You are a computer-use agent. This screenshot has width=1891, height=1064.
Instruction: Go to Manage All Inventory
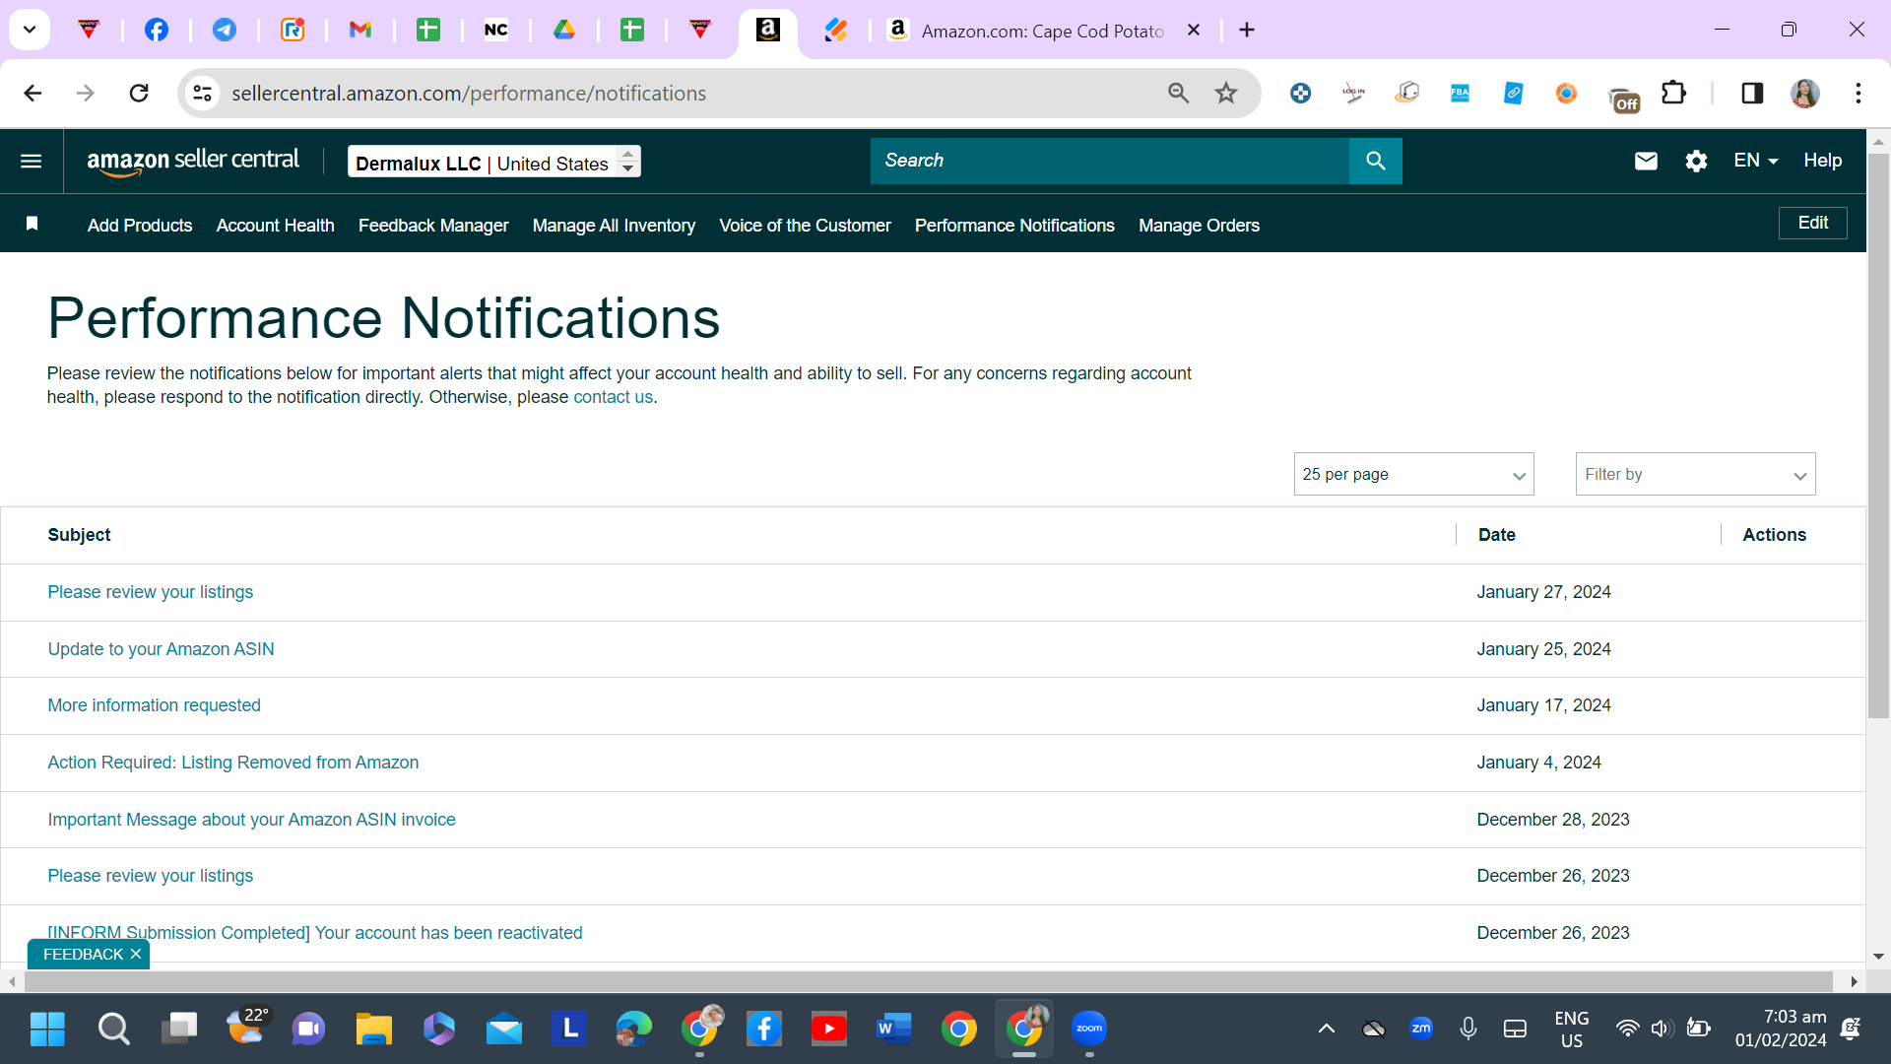click(614, 226)
